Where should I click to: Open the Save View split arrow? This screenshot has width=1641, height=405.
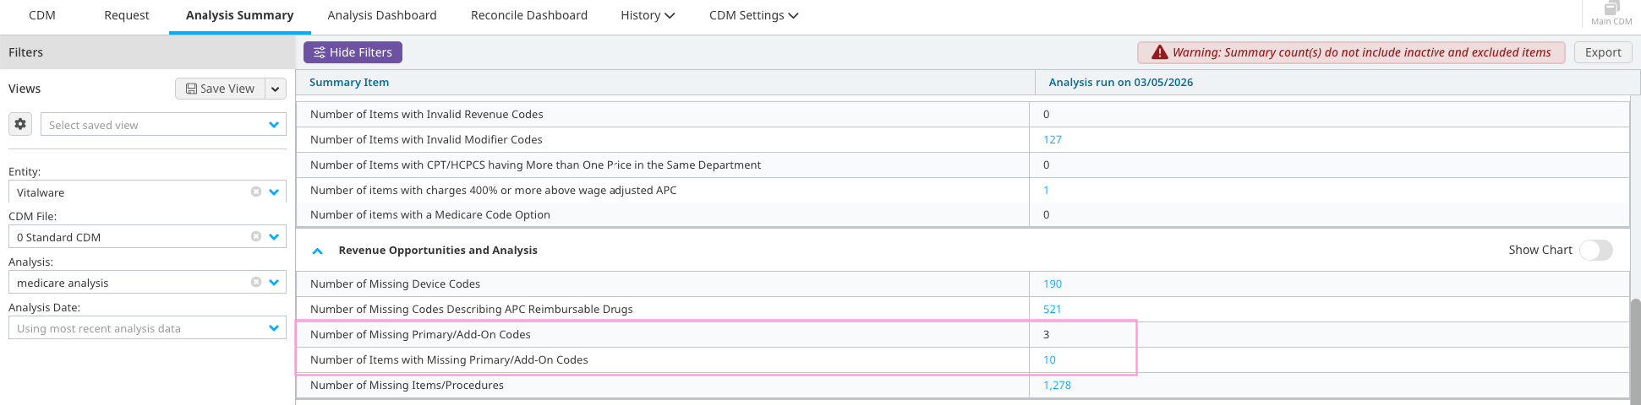coord(275,89)
